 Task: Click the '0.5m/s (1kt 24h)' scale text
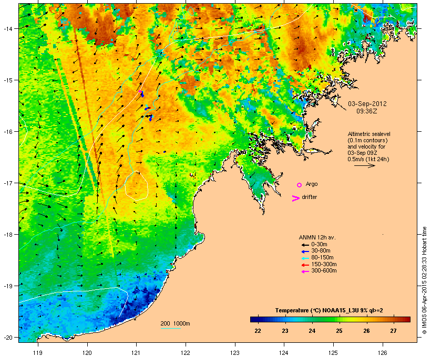(x=368, y=159)
